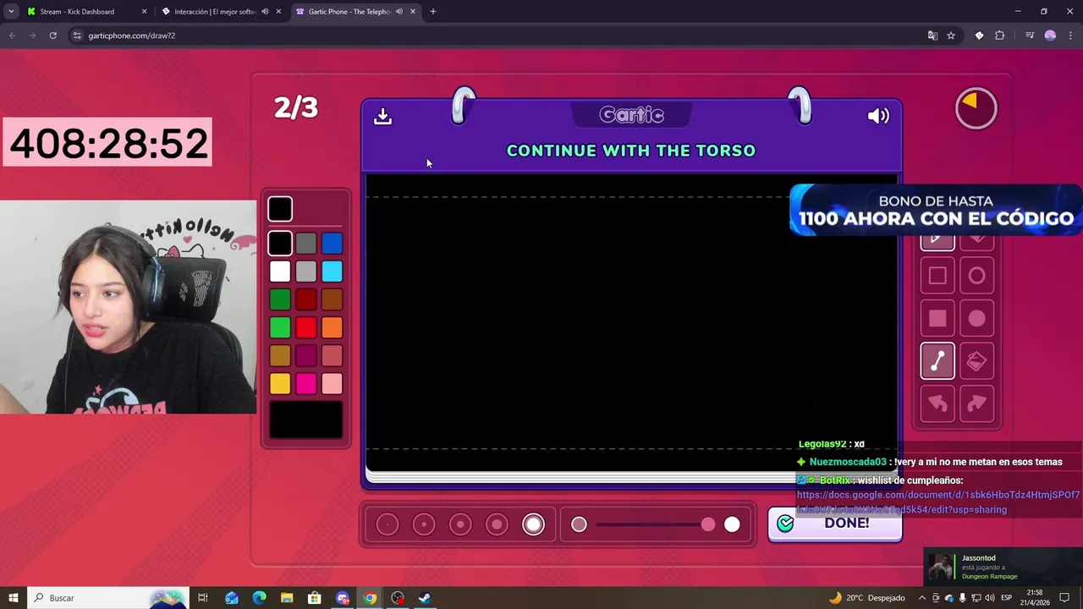Show hidden system tray icons

point(922,598)
